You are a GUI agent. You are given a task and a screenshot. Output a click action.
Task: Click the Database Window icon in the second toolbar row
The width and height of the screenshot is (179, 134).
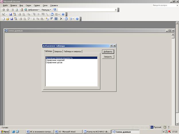[52, 14]
